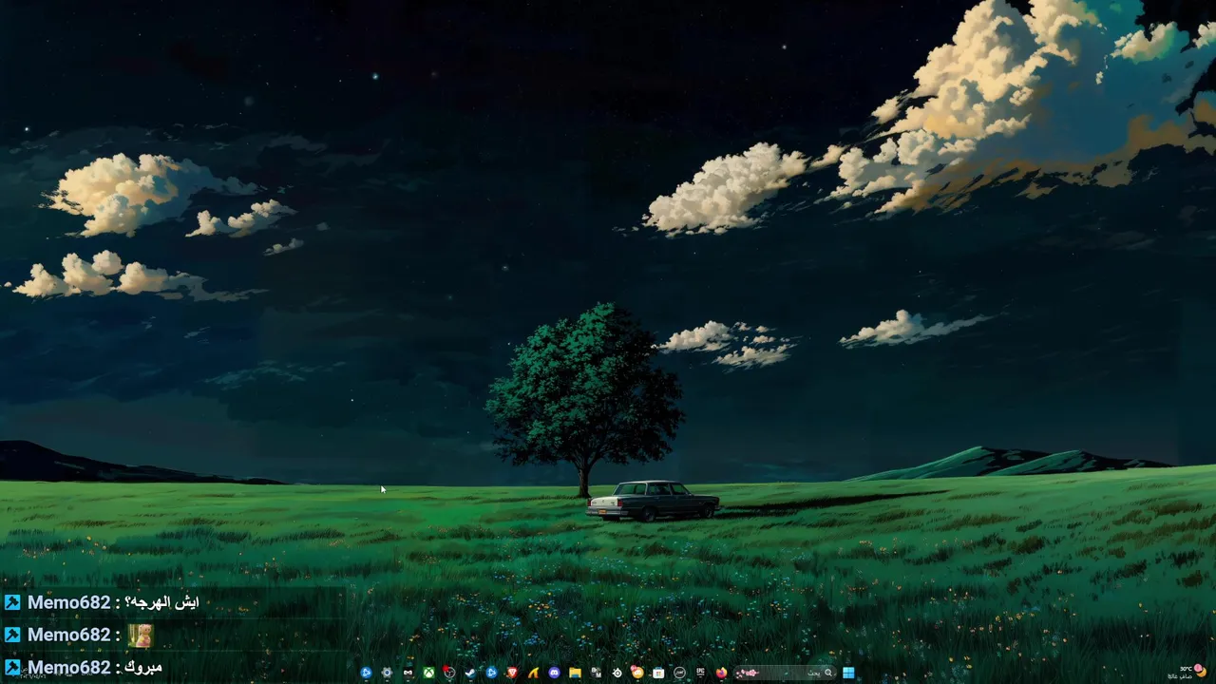This screenshot has width=1216, height=684.
Task: Launch Brave browser from the taskbar
Action: [512, 673]
